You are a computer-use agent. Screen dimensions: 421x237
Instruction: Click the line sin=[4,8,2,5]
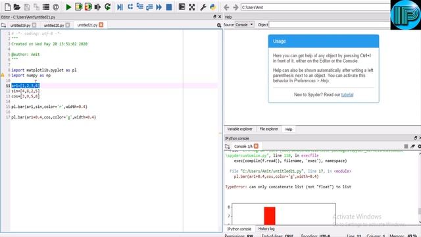(x=26, y=91)
